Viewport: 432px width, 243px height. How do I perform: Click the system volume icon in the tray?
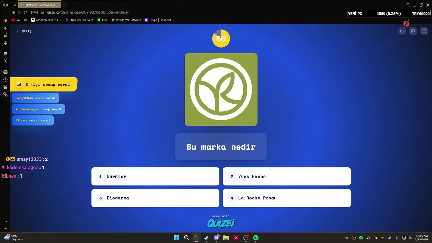410,238
